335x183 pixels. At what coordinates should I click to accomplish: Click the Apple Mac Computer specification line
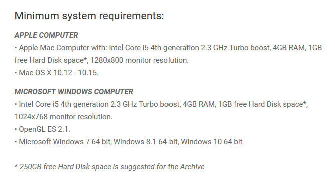[x=168, y=54]
